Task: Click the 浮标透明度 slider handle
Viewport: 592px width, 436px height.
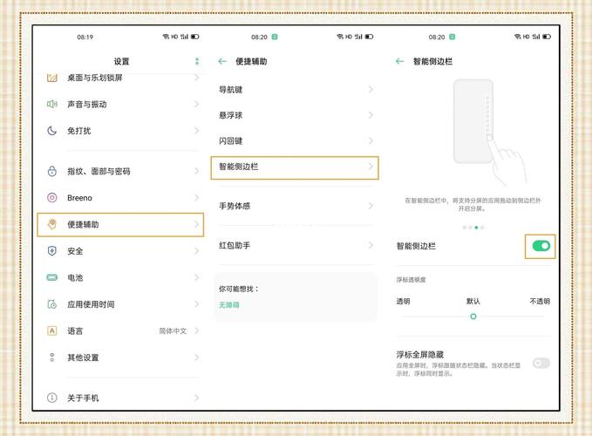Action: pos(473,317)
